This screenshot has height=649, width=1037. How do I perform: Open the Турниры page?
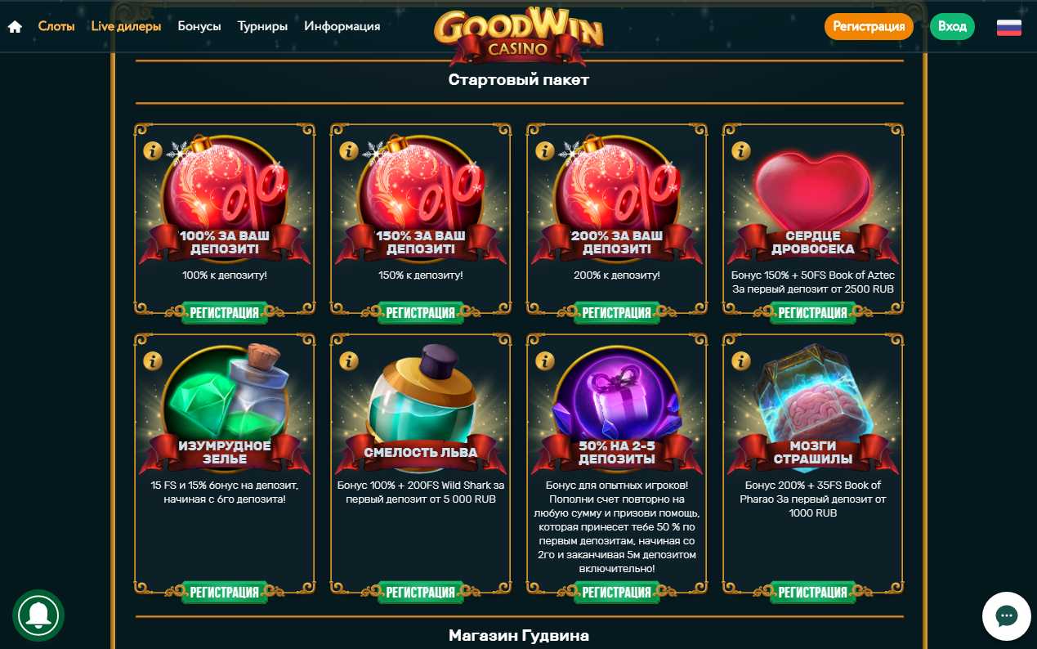coord(262,26)
